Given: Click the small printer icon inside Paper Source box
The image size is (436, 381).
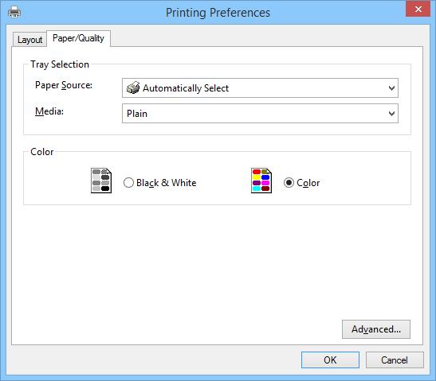Looking at the screenshot, I should pyautogui.click(x=133, y=87).
